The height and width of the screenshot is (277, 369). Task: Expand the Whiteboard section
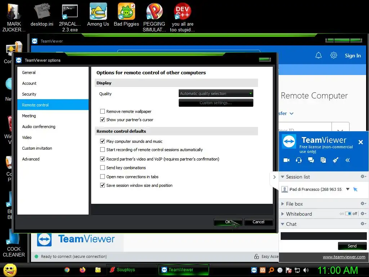point(283,214)
